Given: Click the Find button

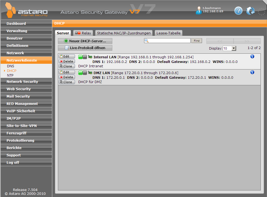Looking at the screenshot, I should click(x=197, y=41).
